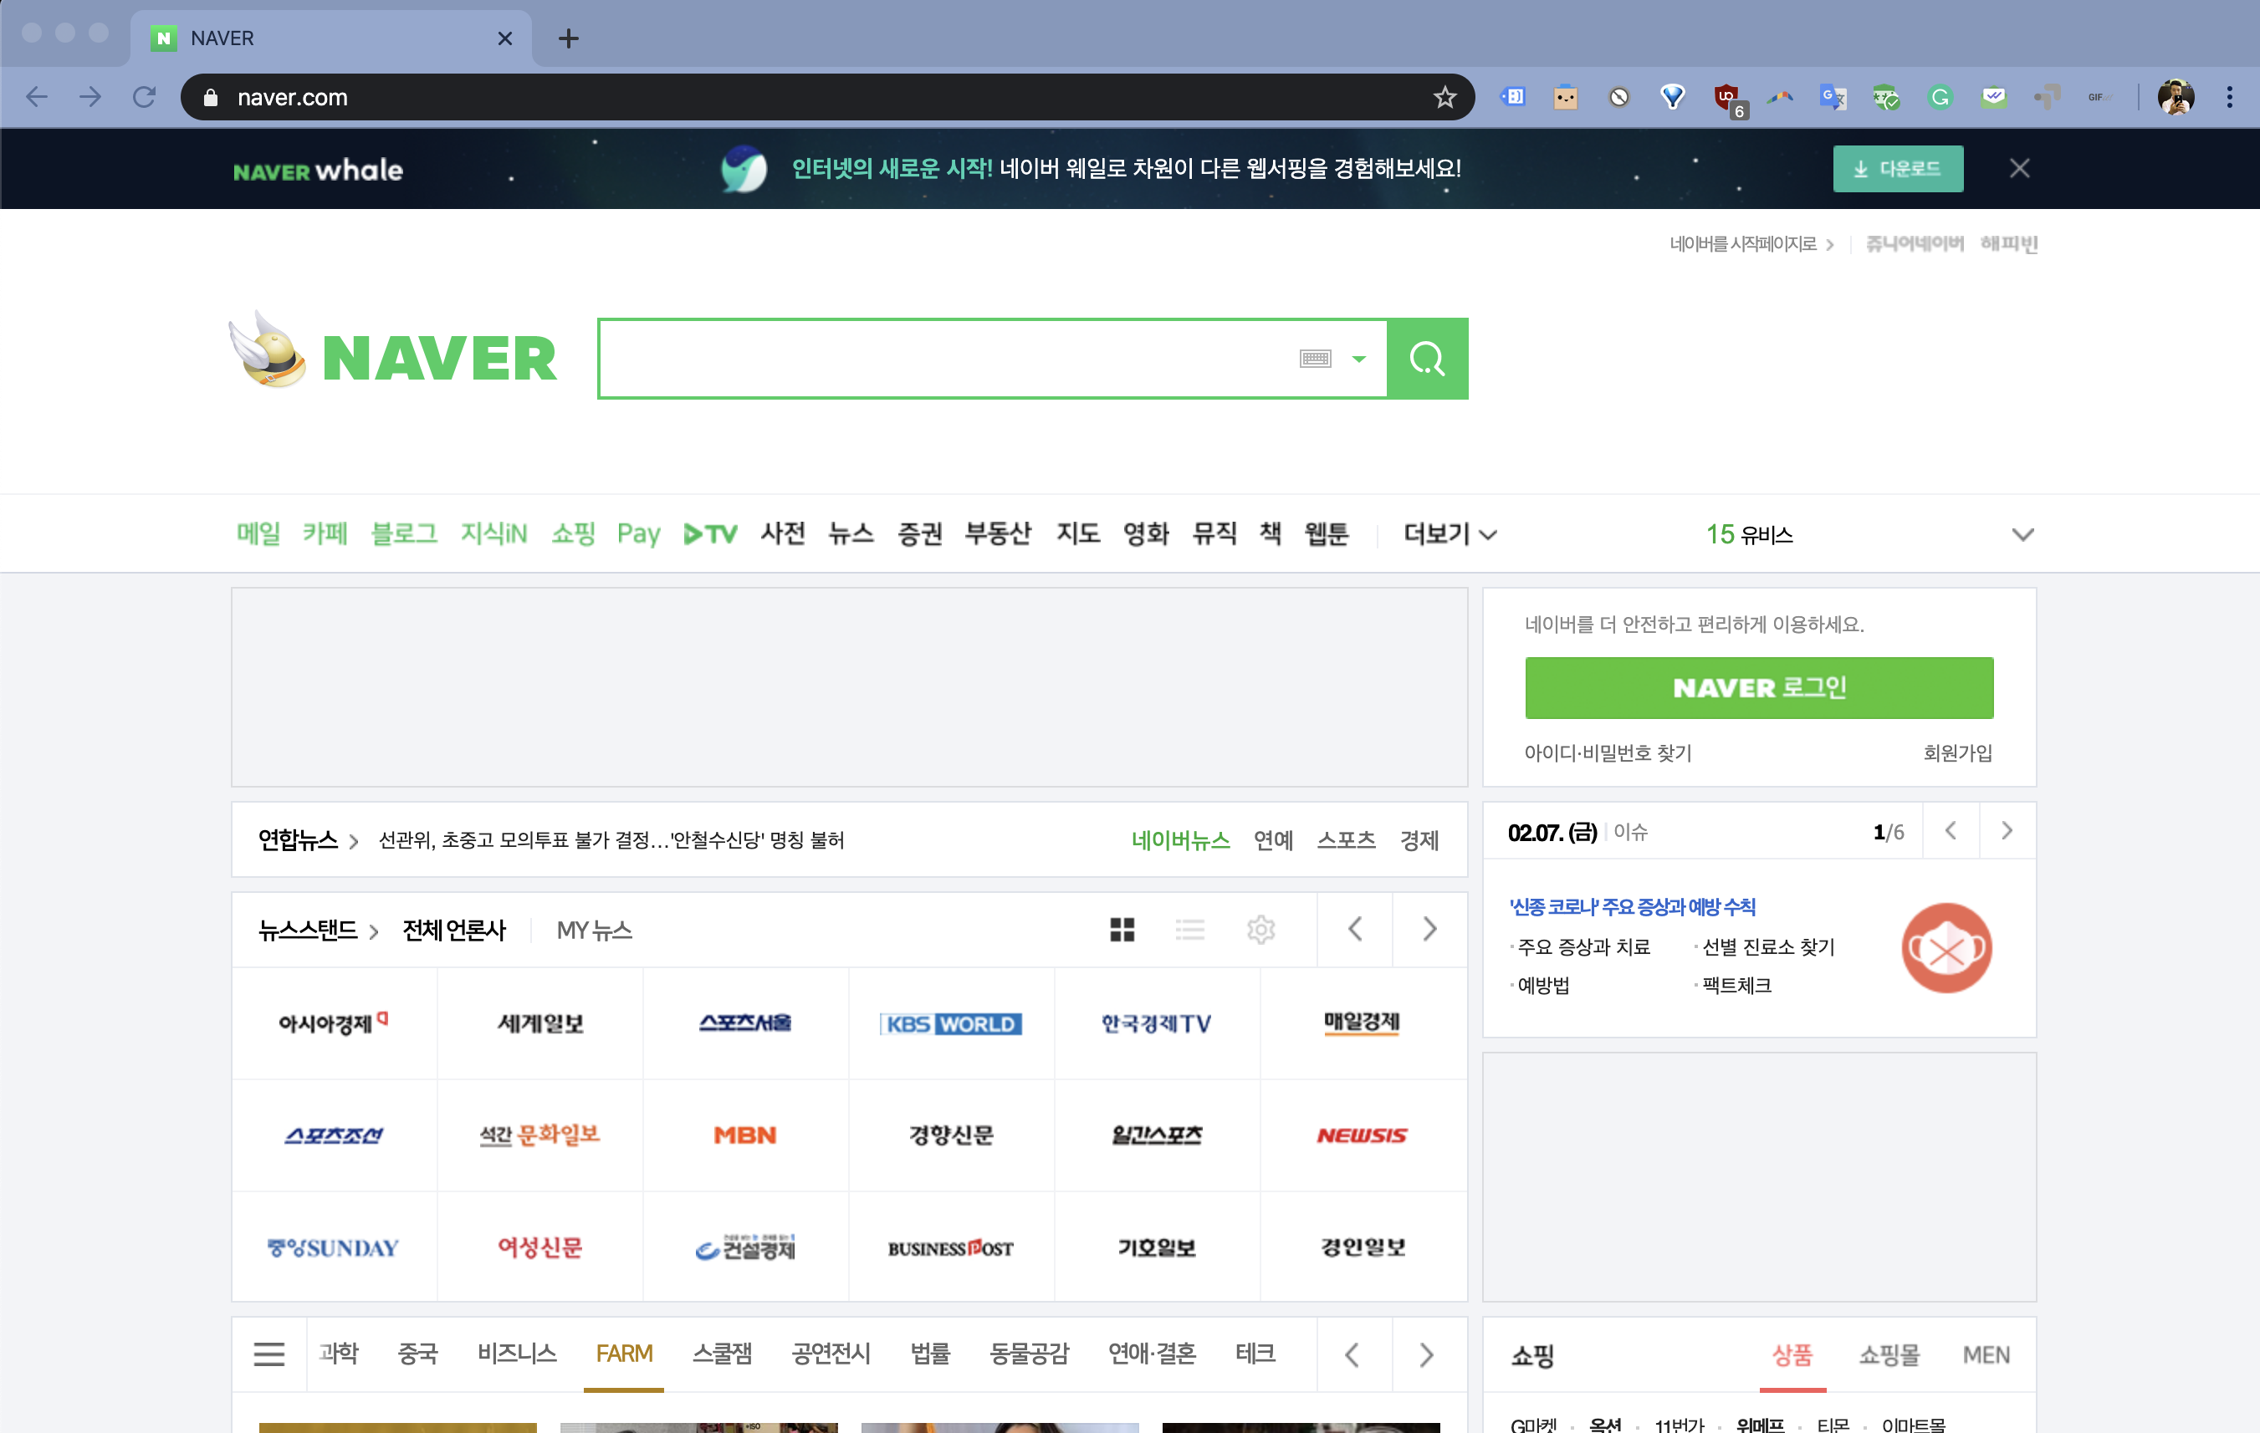This screenshot has width=2260, height=1433.
Task: Click the NAVER 로그인 button
Action: tap(1759, 687)
